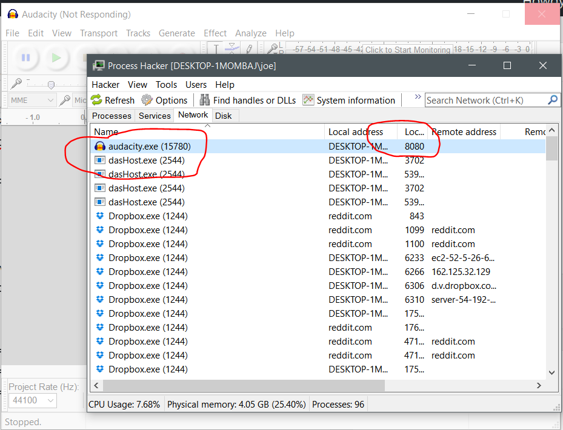The width and height of the screenshot is (563, 430).
Task: Click the vertical scrollbar thumb in Process Hacker
Action: pos(552,148)
